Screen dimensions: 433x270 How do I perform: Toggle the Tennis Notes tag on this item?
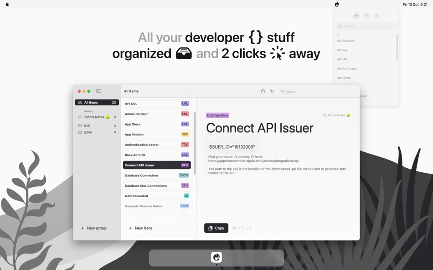click(x=336, y=115)
